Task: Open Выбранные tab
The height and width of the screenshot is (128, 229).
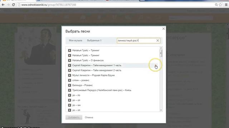Action: coord(94,41)
